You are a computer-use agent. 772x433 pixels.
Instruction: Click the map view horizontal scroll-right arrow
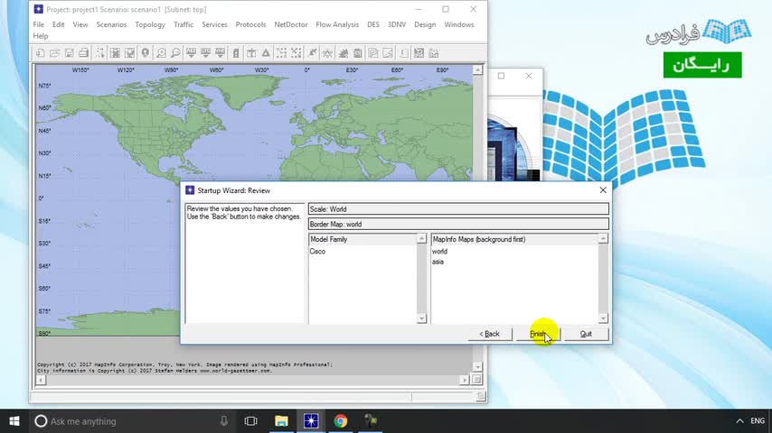click(464, 380)
